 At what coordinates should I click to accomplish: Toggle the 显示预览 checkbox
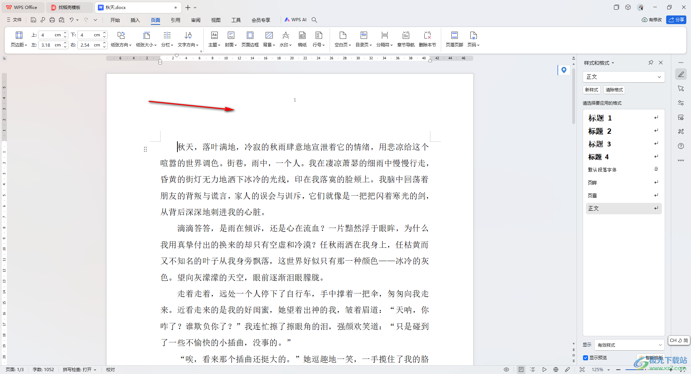coord(586,358)
